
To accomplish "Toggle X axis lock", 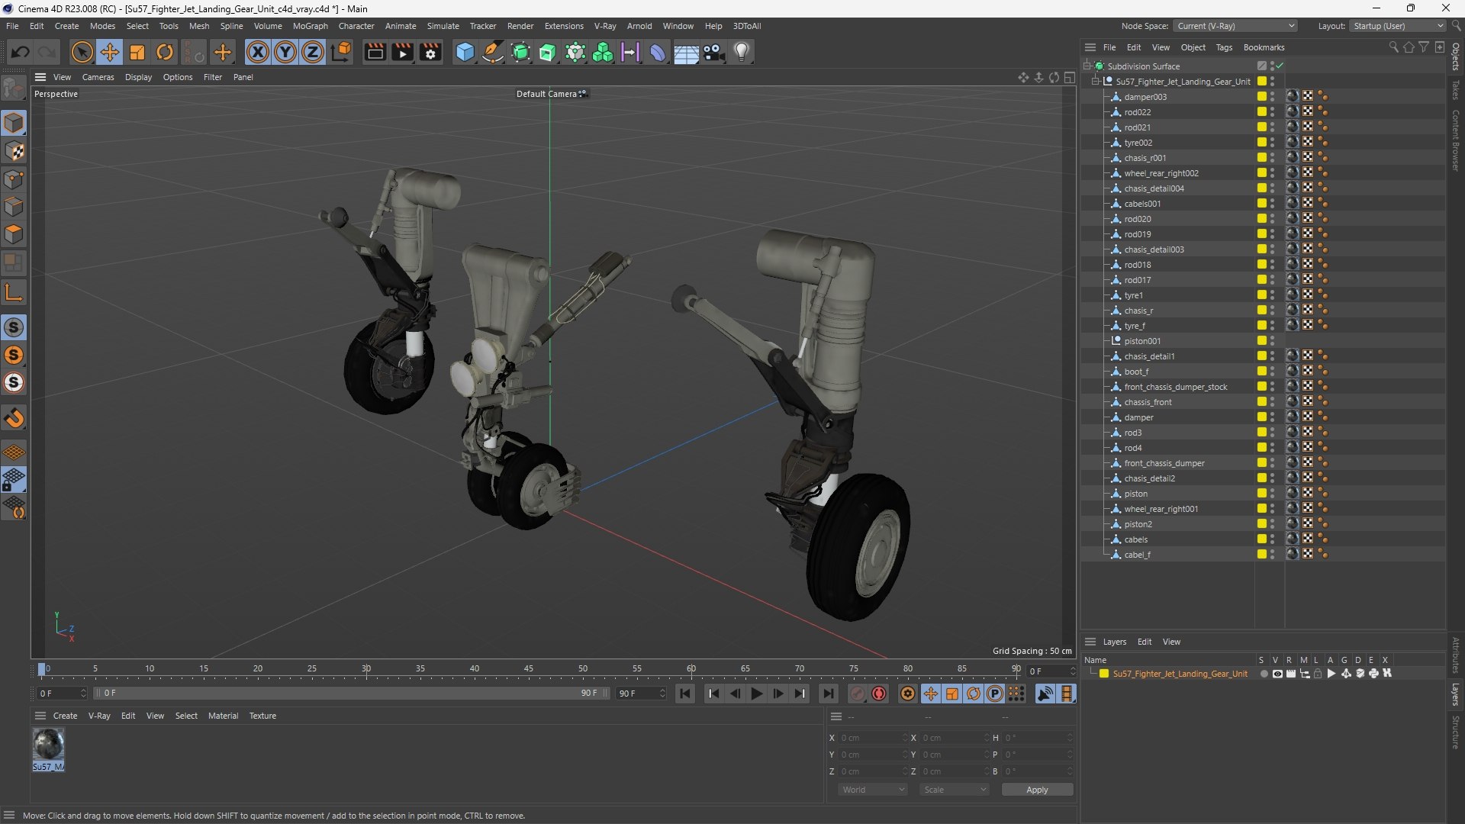I will click(257, 52).
